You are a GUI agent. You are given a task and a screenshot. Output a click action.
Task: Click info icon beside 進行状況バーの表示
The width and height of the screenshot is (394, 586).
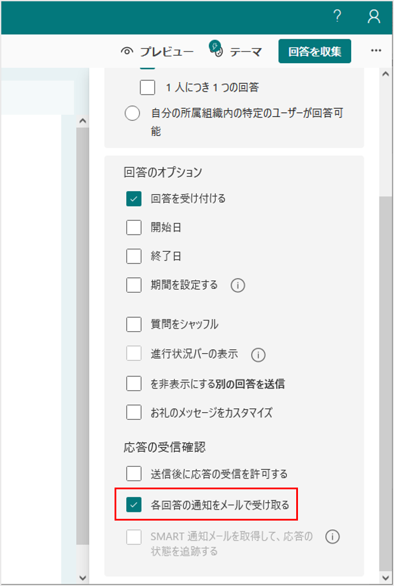click(x=258, y=355)
